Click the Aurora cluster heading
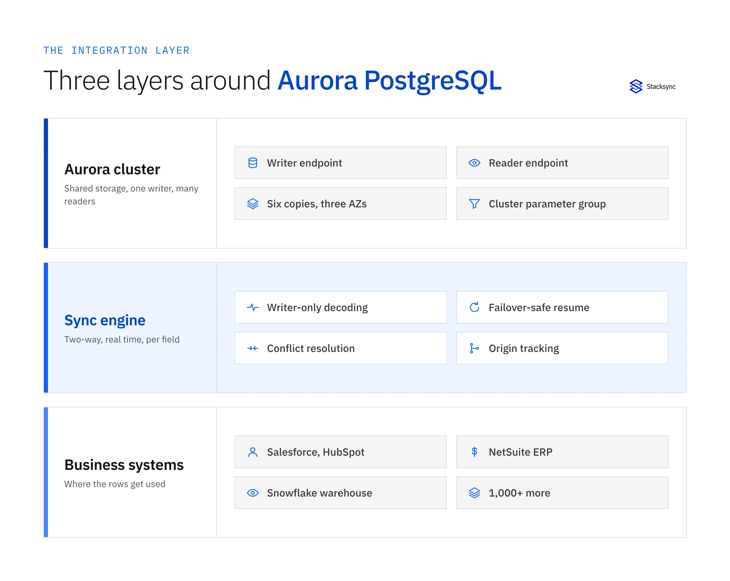The width and height of the screenshot is (730, 581). [x=112, y=169]
